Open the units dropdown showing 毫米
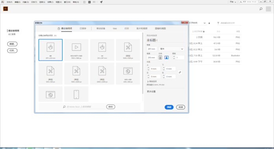Image resolution: width=274 pixels, height=149 pixels. [171, 49]
